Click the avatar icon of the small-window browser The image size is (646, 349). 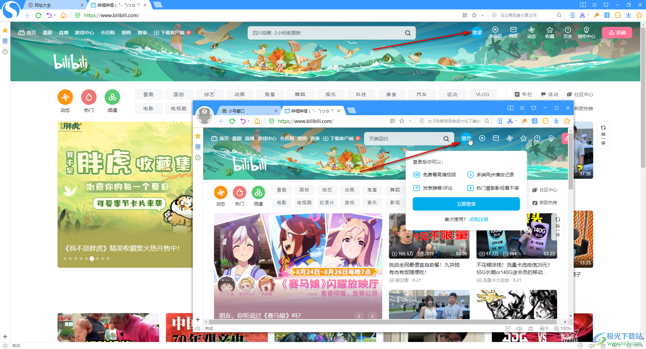[204, 115]
